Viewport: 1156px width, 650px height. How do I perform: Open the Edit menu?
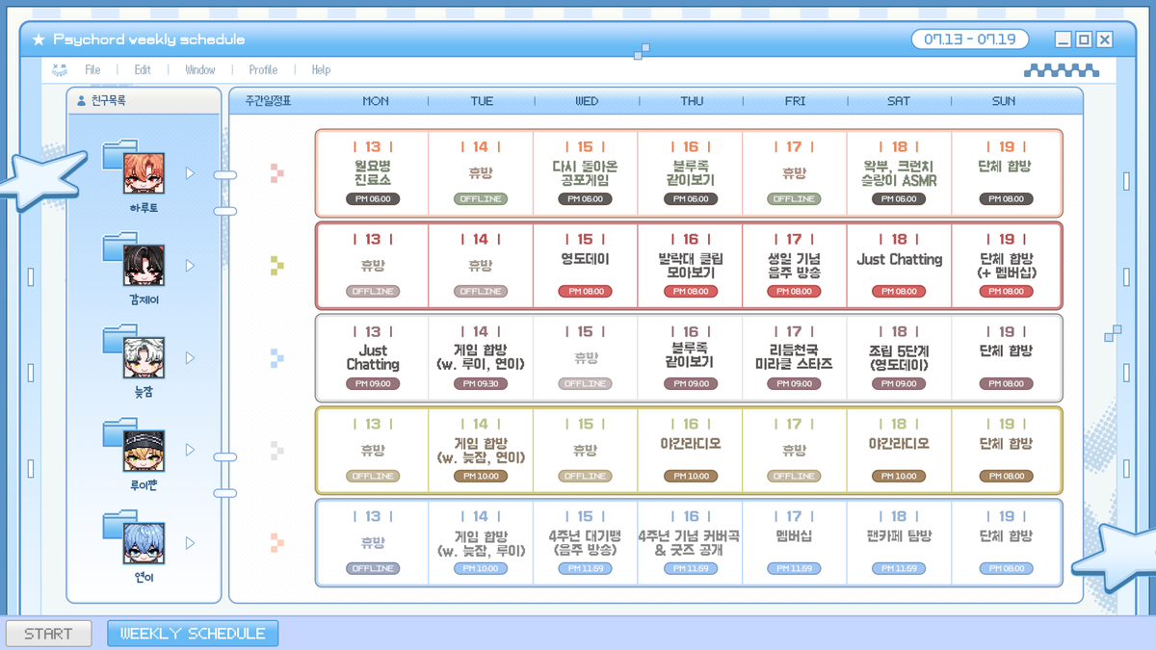pyautogui.click(x=143, y=69)
